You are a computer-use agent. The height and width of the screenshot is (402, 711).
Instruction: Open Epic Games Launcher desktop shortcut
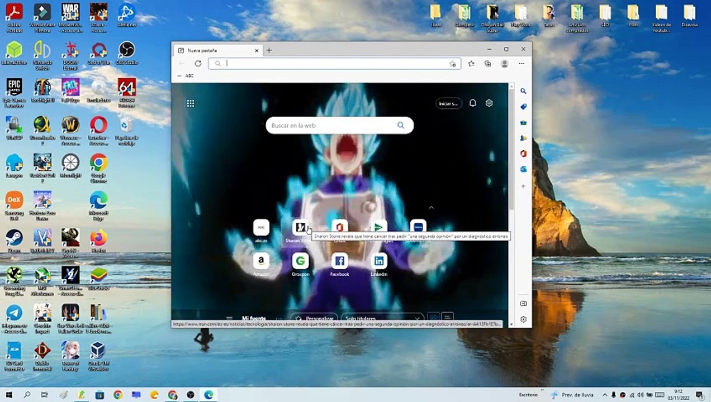14,92
